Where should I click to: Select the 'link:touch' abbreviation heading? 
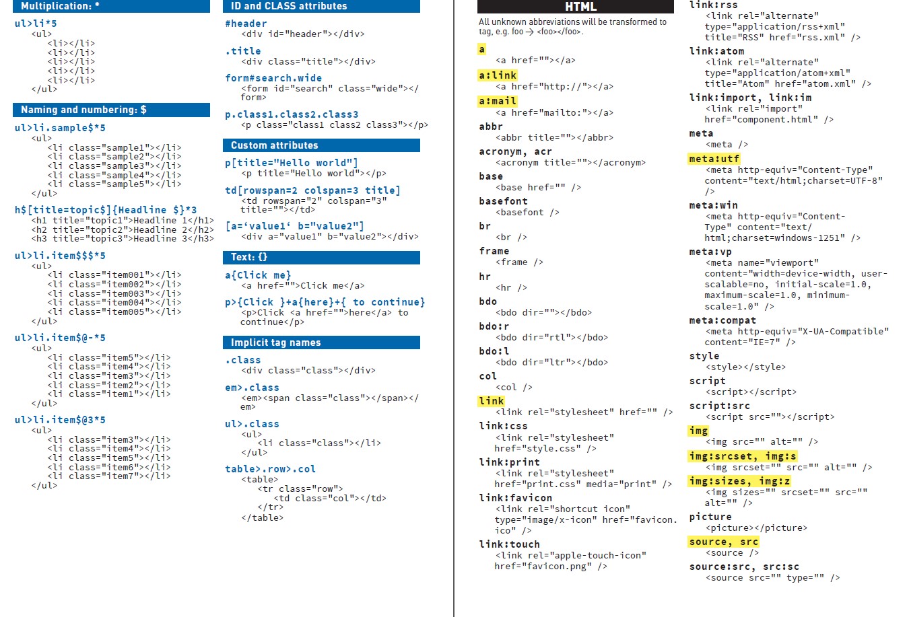509,544
